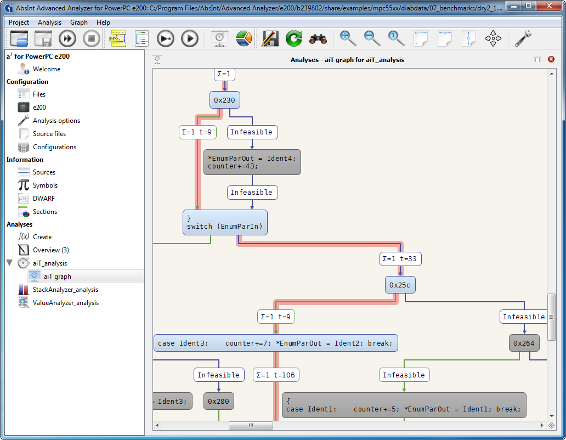The image size is (566, 440).
Task: Zoom in with plus magnifier
Action: click(x=348, y=38)
